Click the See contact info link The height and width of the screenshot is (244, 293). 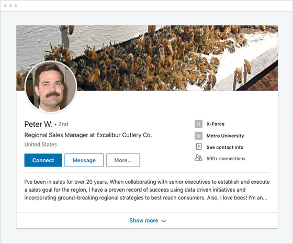point(225,147)
